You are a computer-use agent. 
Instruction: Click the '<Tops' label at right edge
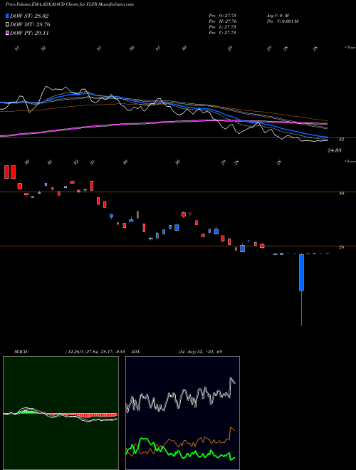(x=350, y=48)
